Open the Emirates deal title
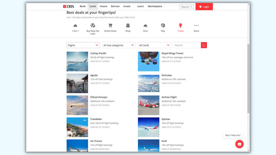Screen dimensions: 276x155 (x=167, y=75)
